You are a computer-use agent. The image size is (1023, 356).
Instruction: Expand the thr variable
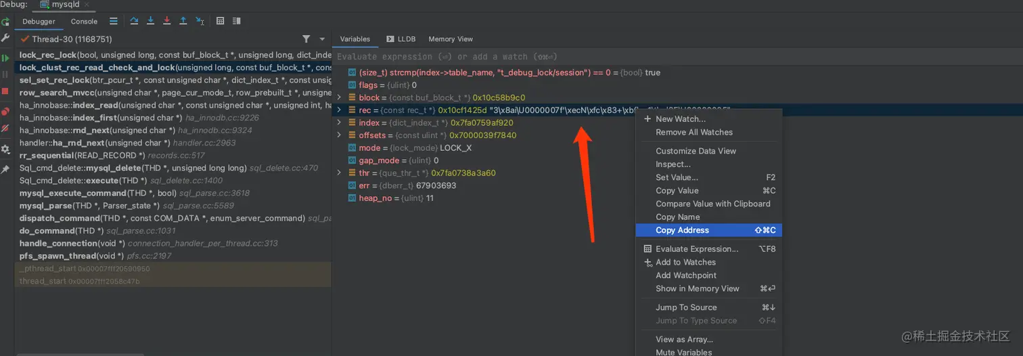click(x=340, y=173)
